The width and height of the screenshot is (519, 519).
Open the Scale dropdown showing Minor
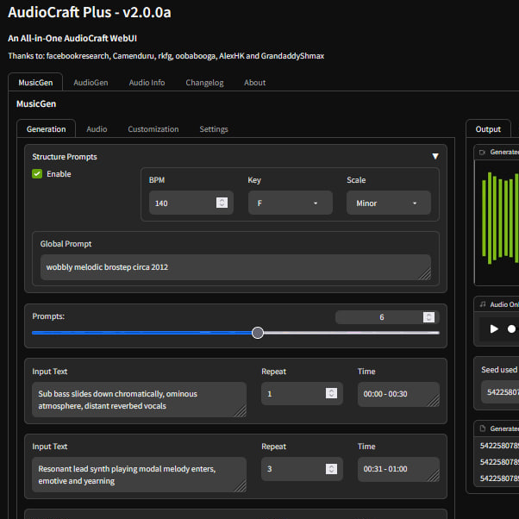pos(389,203)
